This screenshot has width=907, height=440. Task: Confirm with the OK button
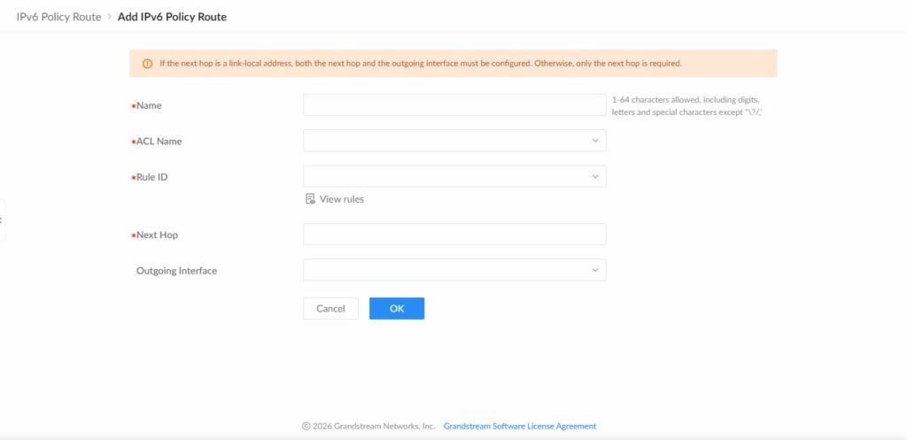397,308
